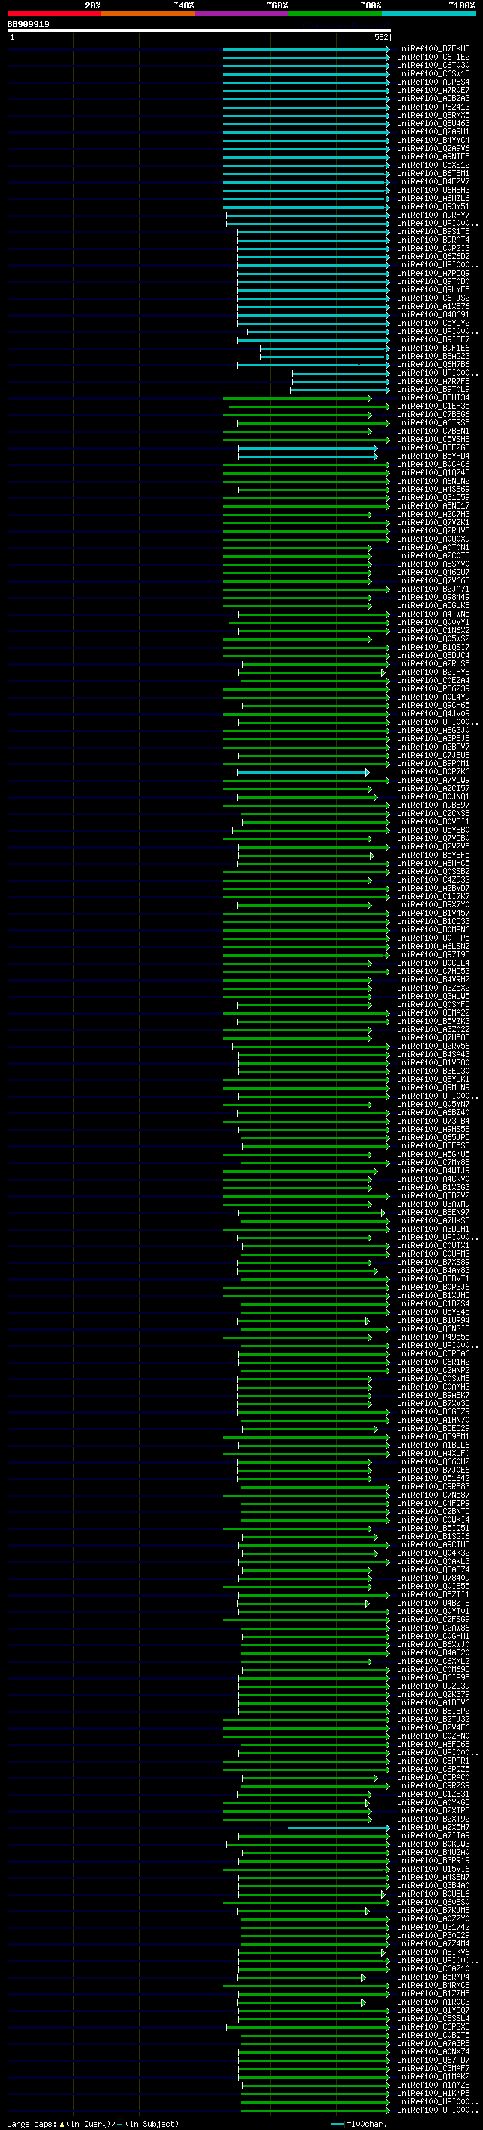Click hit label UniRef100_C1EF35
483x2130 pixels.
click(x=433, y=406)
